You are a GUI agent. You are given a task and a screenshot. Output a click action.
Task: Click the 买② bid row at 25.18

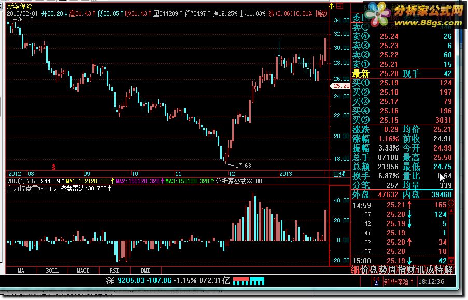tap(402, 92)
